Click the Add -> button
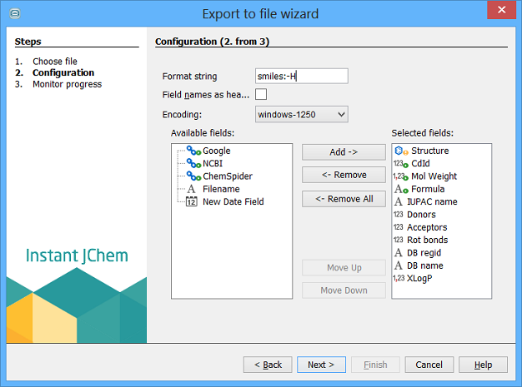The width and height of the screenshot is (522, 387). (x=344, y=152)
